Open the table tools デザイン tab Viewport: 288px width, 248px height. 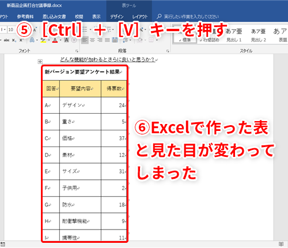click(x=117, y=17)
